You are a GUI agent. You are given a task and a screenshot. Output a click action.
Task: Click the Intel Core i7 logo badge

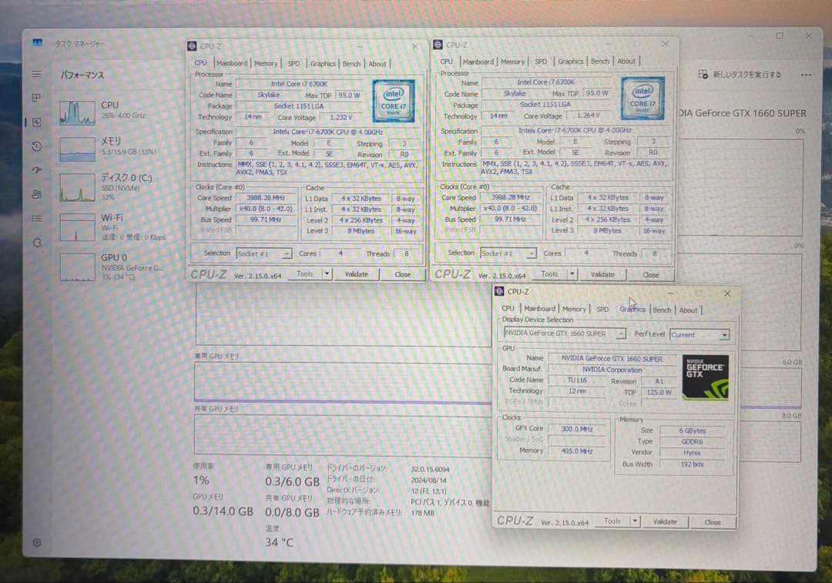click(394, 100)
